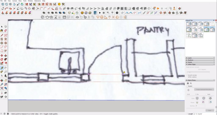Click the stop animation square button
Viewport: 217px width, 115px height.
coord(104,13)
